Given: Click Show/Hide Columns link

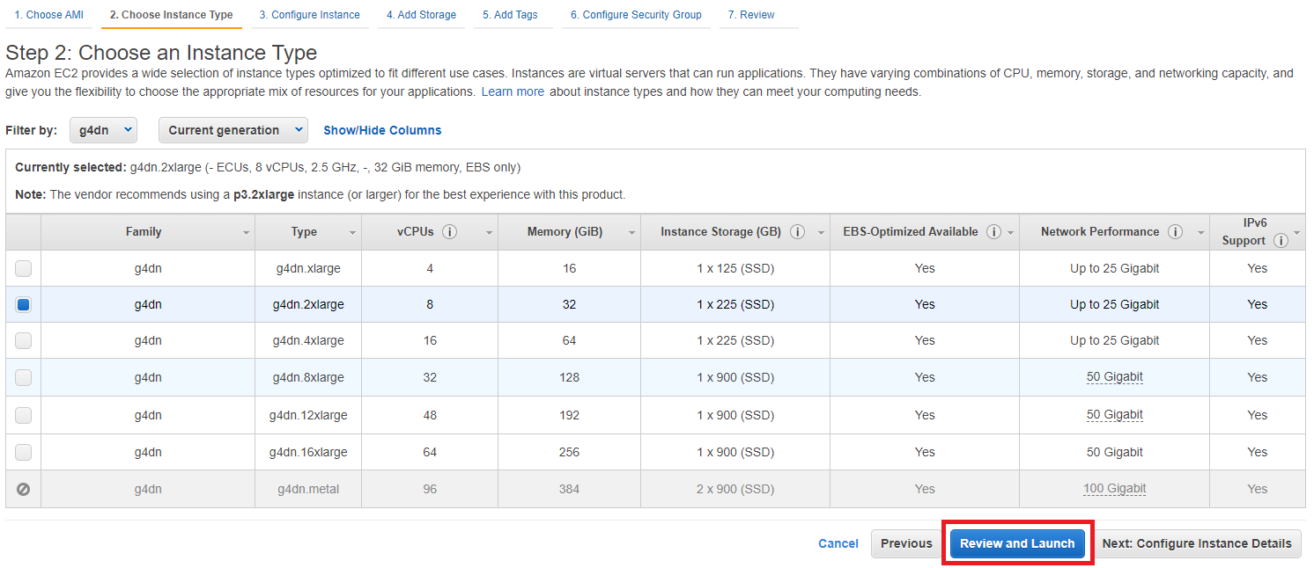Looking at the screenshot, I should [382, 130].
